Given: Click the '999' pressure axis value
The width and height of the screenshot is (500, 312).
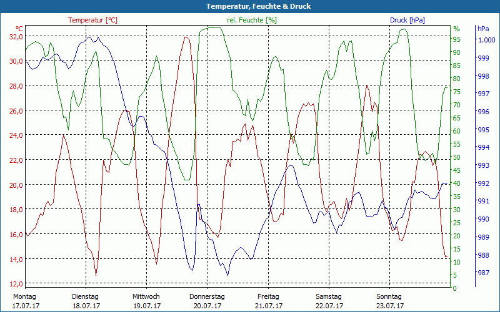Looking at the screenshot, I should (483, 57).
